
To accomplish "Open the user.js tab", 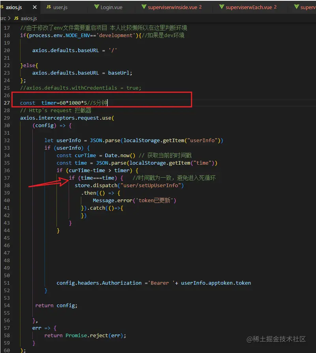I will (60, 7).
